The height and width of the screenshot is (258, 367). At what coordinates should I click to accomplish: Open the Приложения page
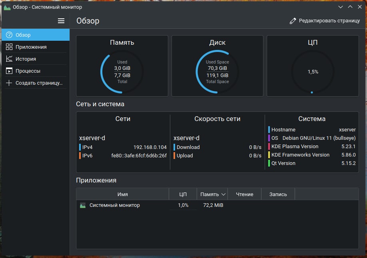pos(36,47)
